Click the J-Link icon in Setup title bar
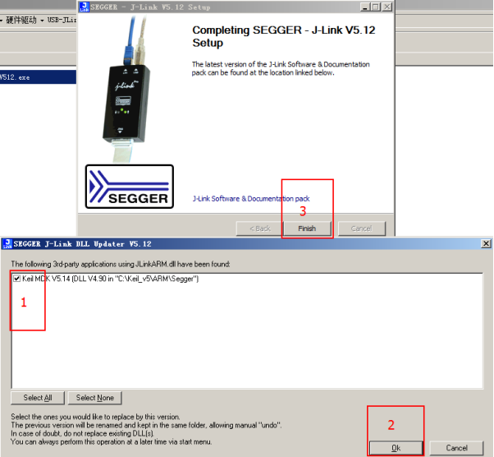Image resolution: width=494 pixels, height=457 pixels. (x=85, y=7)
